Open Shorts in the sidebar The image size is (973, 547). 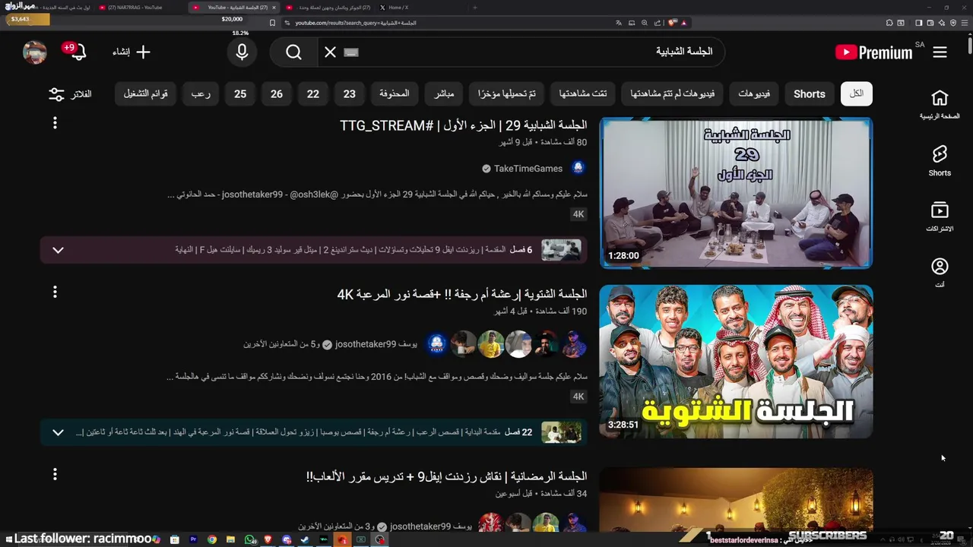[940, 161]
